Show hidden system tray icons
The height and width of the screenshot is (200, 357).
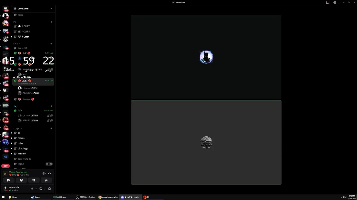[x=341, y=197]
